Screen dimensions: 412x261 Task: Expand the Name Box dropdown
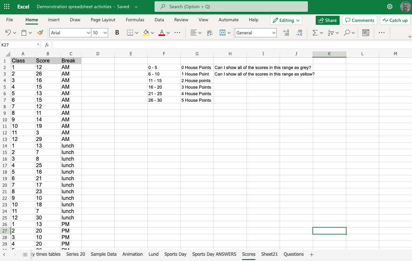(38, 45)
